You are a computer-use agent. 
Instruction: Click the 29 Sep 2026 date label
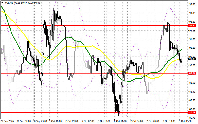point(7,121)
